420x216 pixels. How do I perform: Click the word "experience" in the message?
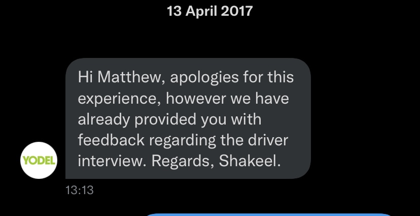click(117, 99)
